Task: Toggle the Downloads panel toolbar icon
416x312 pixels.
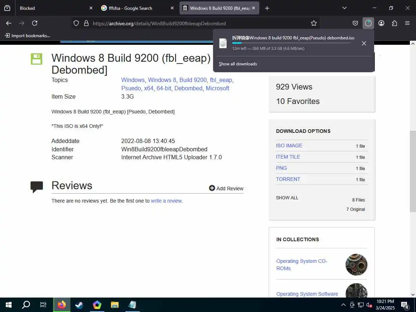Action: (x=368, y=23)
